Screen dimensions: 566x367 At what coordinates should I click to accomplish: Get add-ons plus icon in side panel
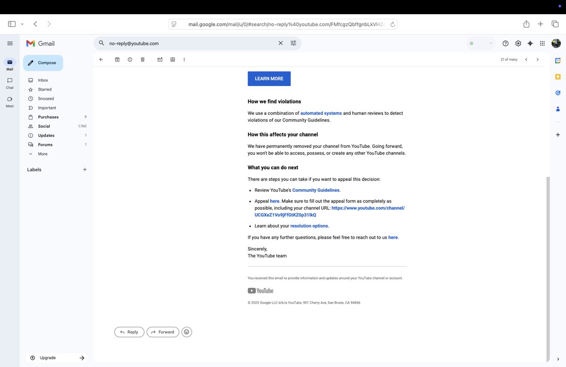point(558,135)
